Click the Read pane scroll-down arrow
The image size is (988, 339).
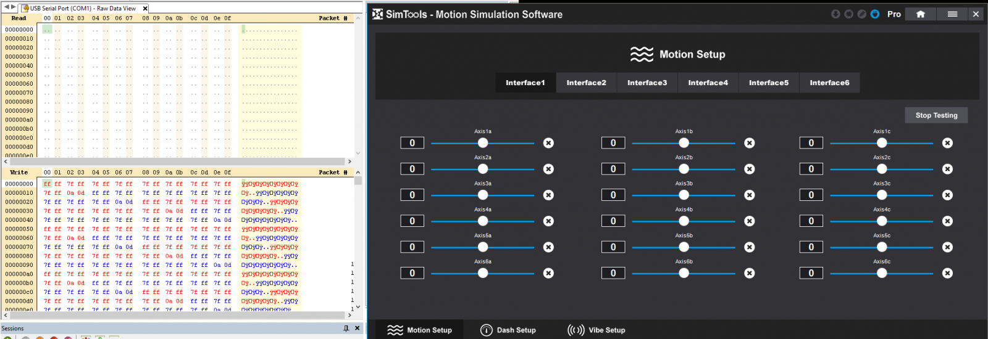click(358, 153)
